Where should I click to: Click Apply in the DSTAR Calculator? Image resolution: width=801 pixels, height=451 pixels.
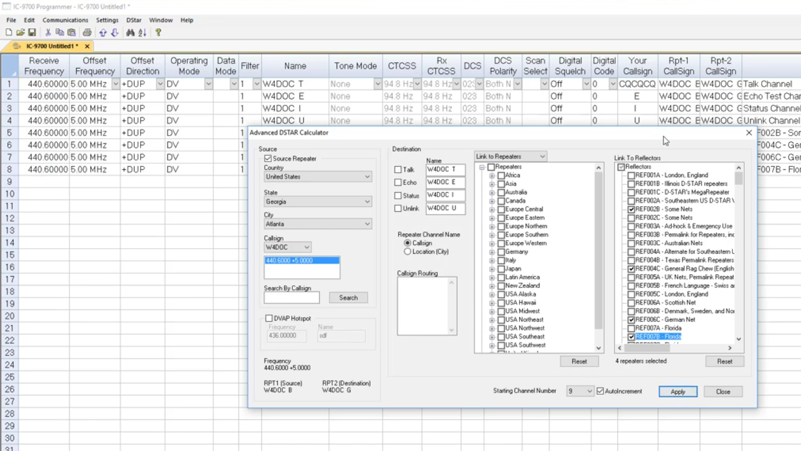click(678, 392)
